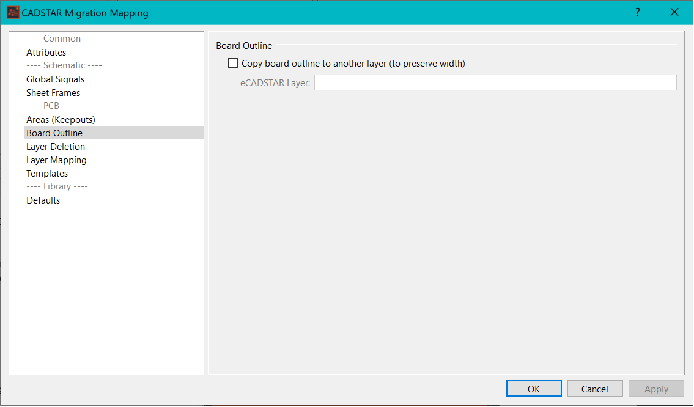
Task: Open the help question mark button
Action: [637, 12]
